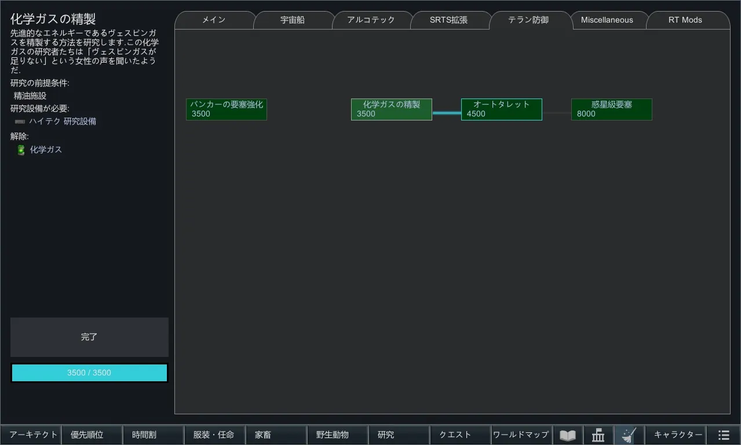This screenshot has height=445, width=741.
Task: Click the 完了 button
Action: 89,337
